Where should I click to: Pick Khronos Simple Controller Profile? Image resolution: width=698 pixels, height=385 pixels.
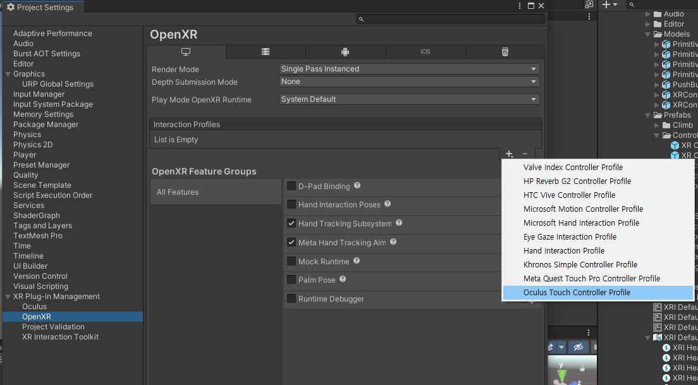598,264
